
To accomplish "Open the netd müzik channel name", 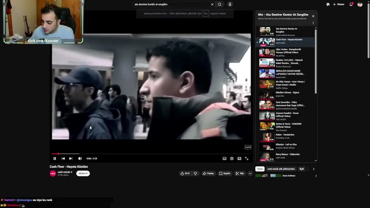I will (x=64, y=172).
